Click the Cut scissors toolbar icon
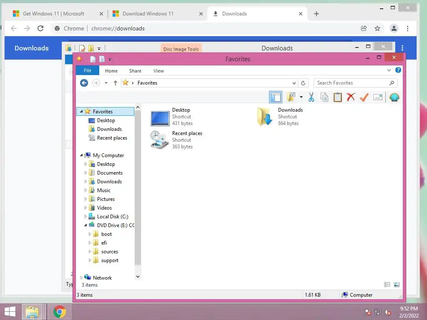The height and width of the screenshot is (320, 427). pyautogui.click(x=311, y=97)
